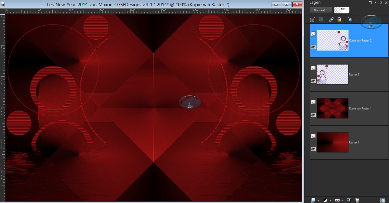
Task: Click the vertical ruler beside the canvas
Action: (2, 108)
